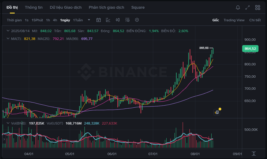Switch to Trading View chart mode
This screenshot has height=159, width=267.
[x=234, y=20]
